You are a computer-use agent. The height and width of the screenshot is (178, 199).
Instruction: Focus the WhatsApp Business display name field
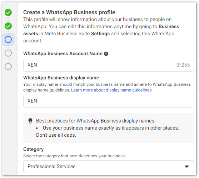(109, 101)
